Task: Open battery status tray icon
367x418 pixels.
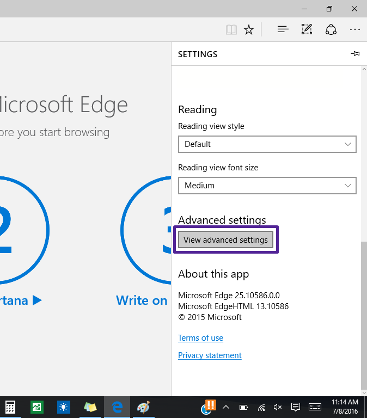Action: click(x=243, y=407)
